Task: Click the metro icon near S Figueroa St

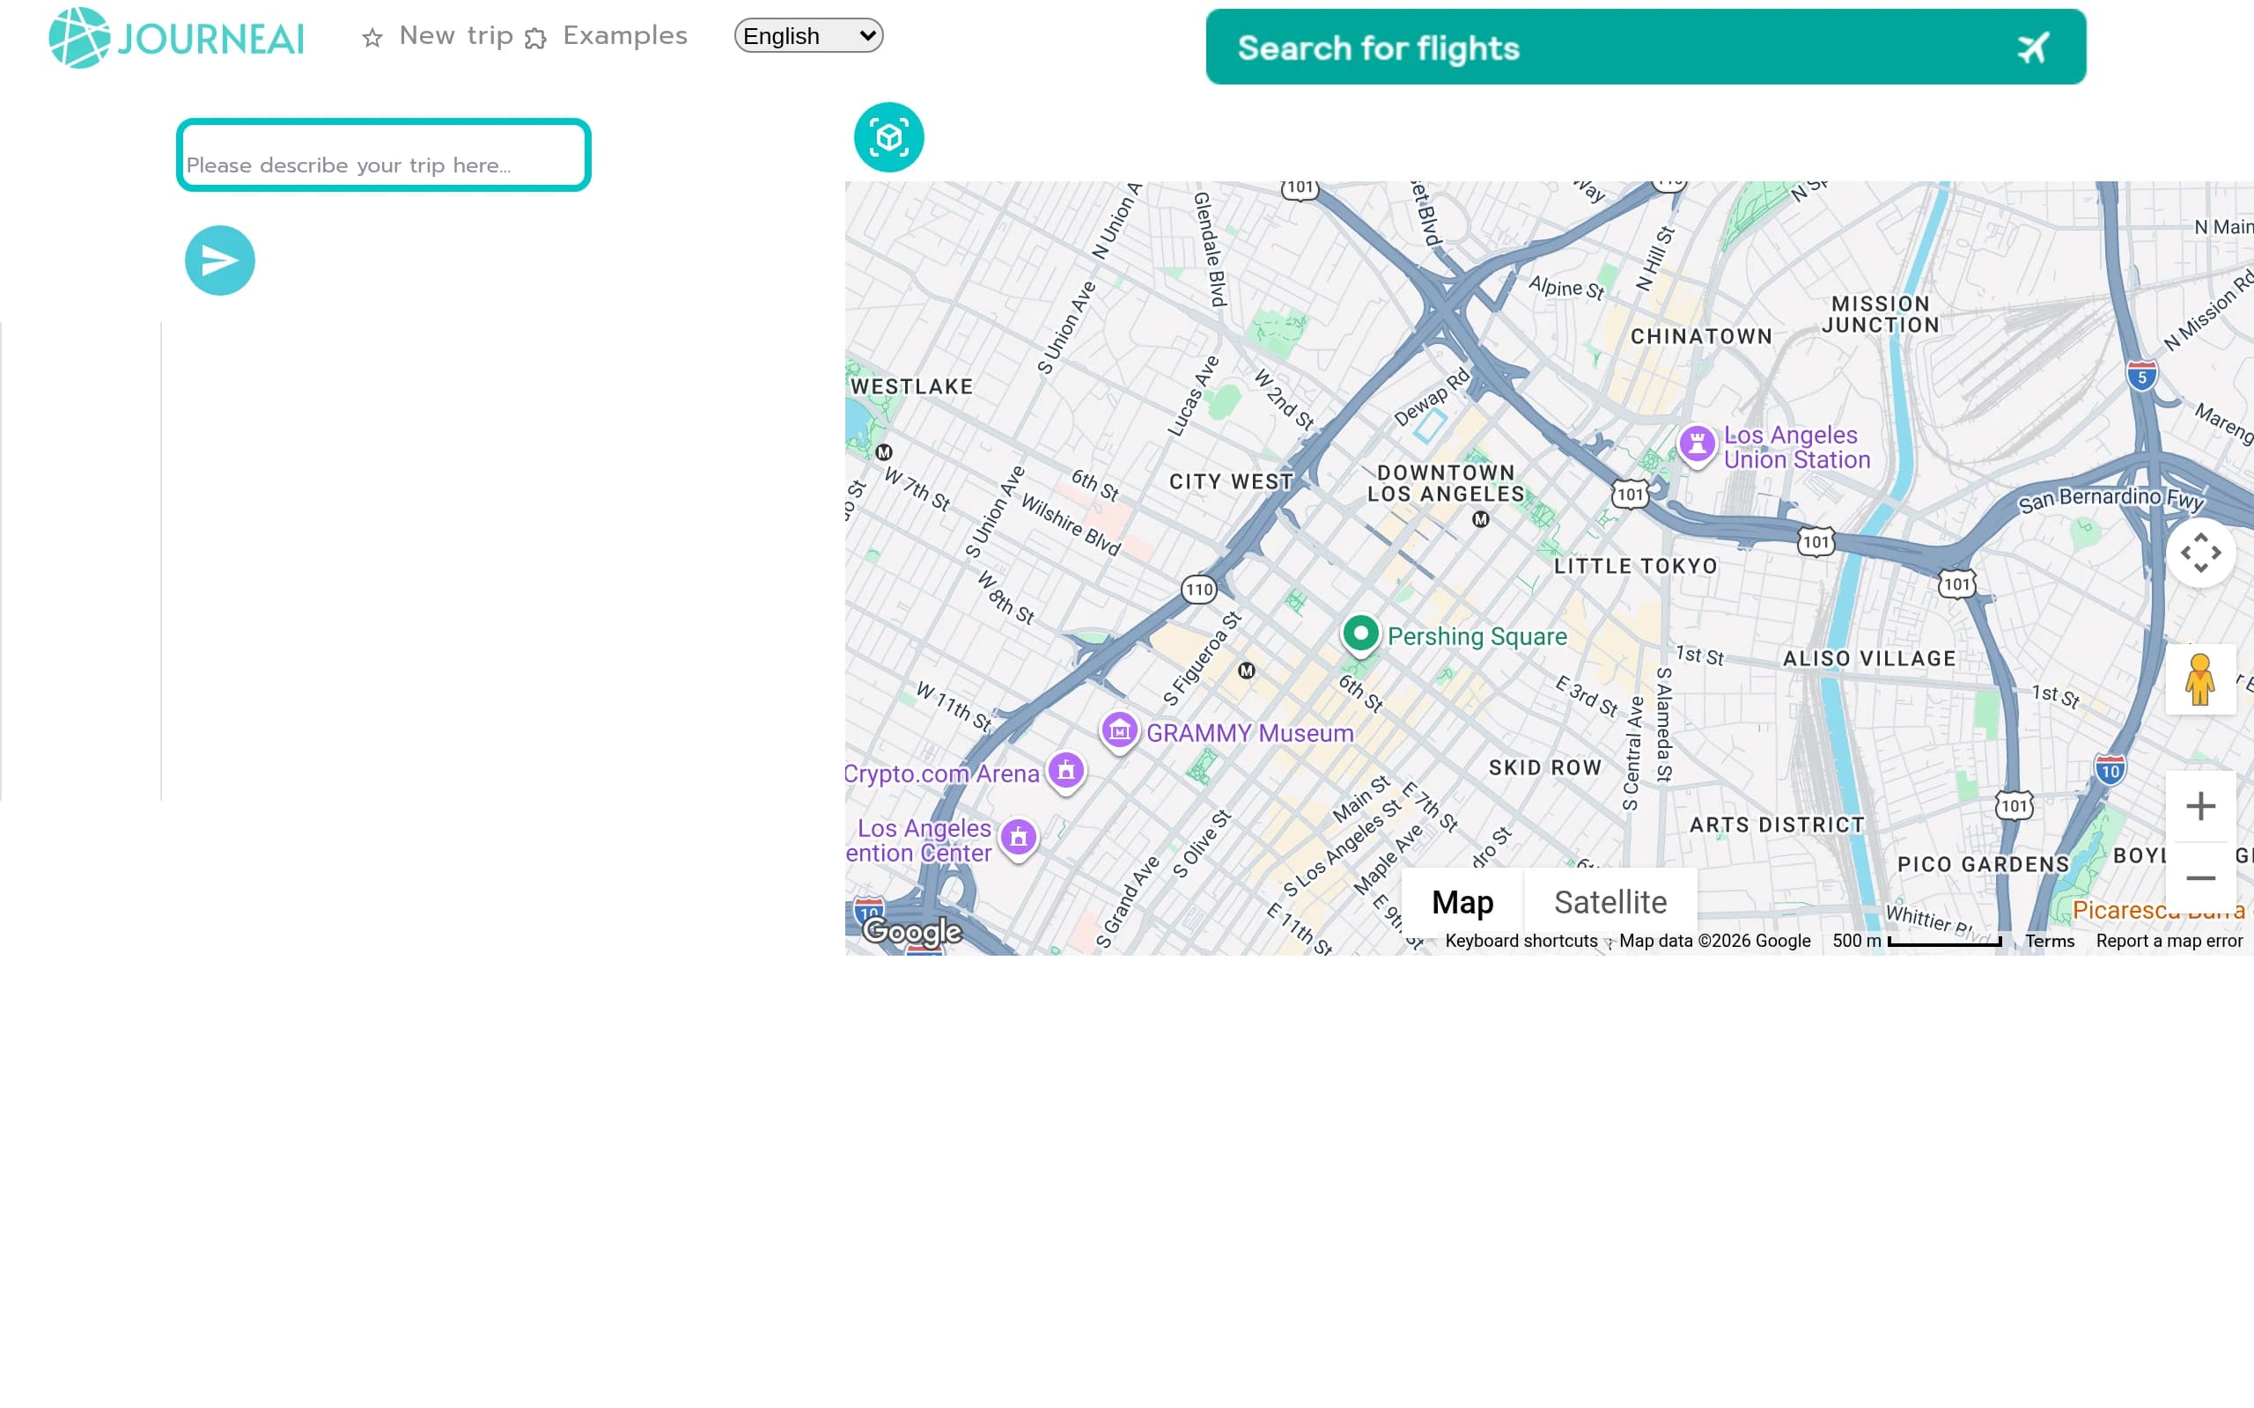Action: click(x=1247, y=671)
